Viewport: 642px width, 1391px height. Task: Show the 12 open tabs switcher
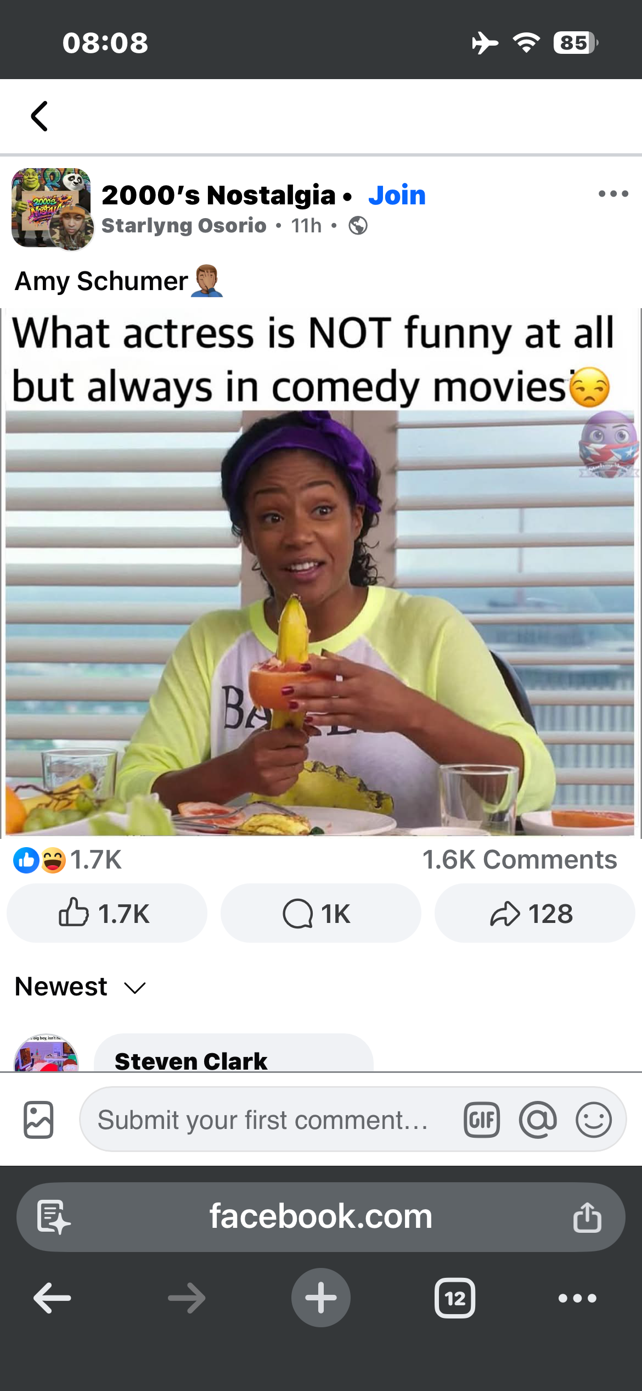click(455, 1298)
